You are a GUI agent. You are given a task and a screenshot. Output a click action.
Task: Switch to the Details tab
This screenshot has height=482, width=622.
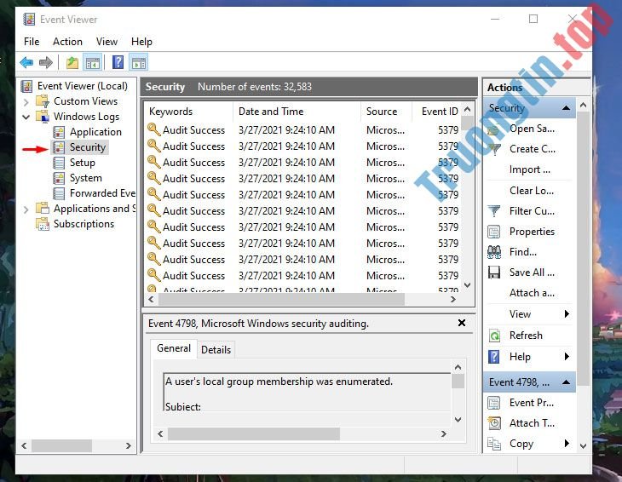pyautogui.click(x=216, y=350)
